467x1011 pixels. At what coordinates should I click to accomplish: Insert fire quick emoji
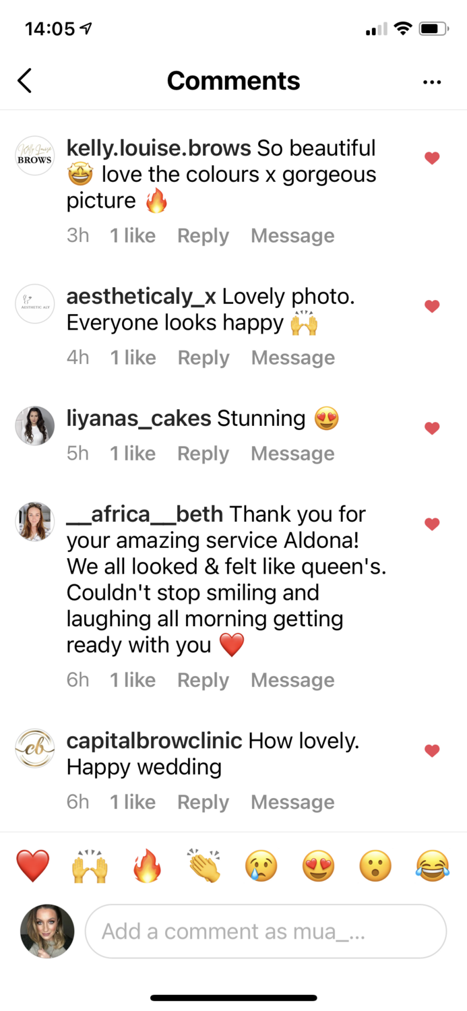tap(148, 866)
